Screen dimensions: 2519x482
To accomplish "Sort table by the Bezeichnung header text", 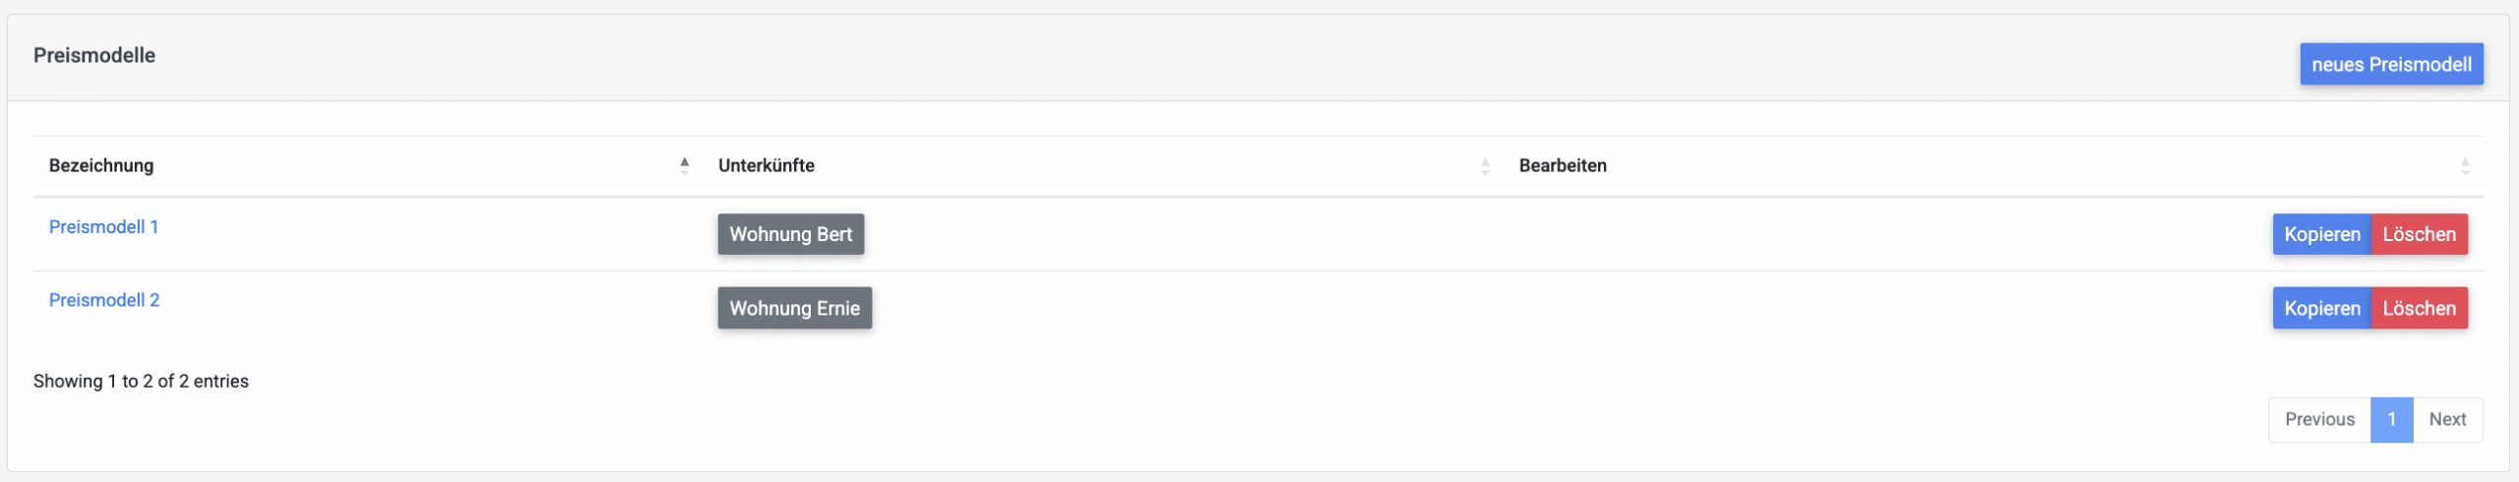I will click(x=101, y=166).
